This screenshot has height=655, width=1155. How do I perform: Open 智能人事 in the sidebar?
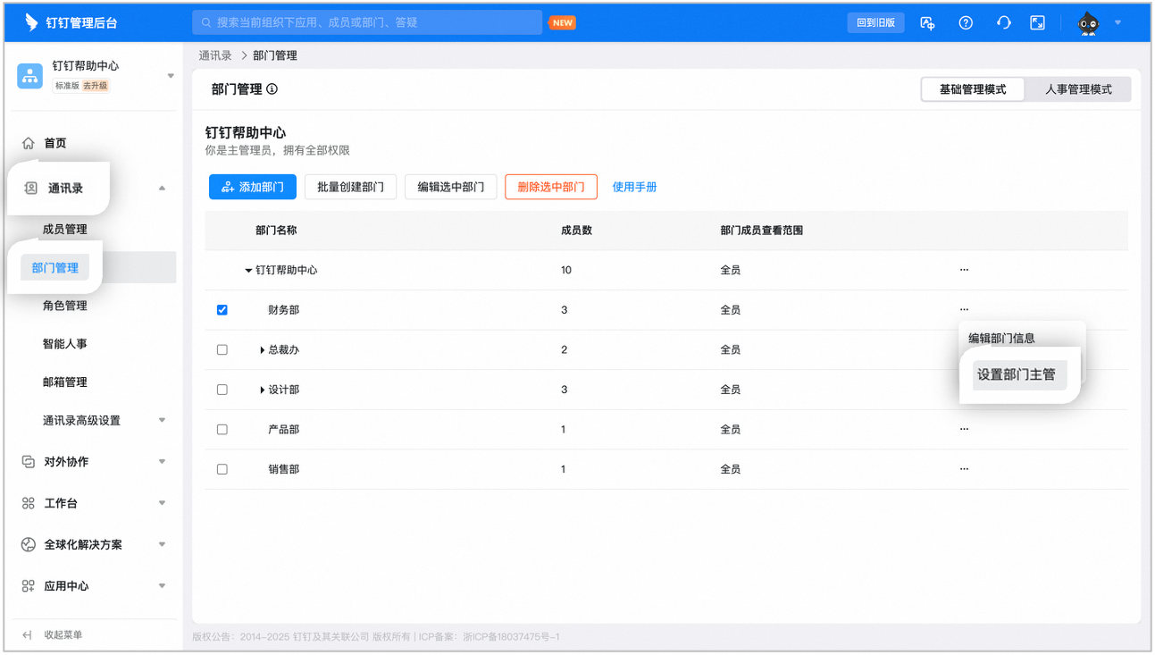tap(65, 344)
